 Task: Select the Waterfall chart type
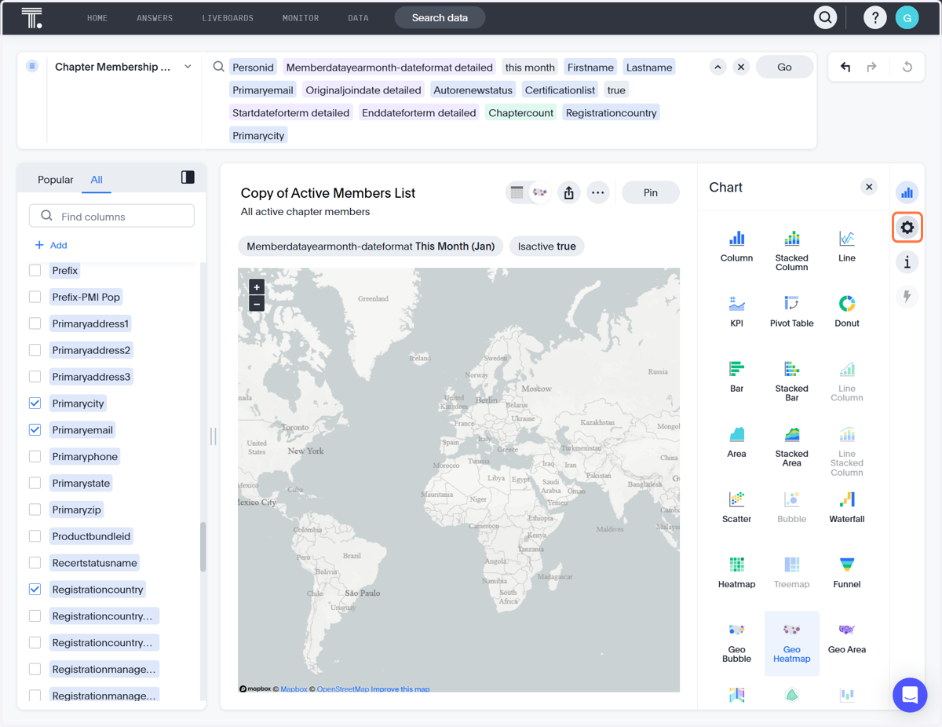click(846, 507)
